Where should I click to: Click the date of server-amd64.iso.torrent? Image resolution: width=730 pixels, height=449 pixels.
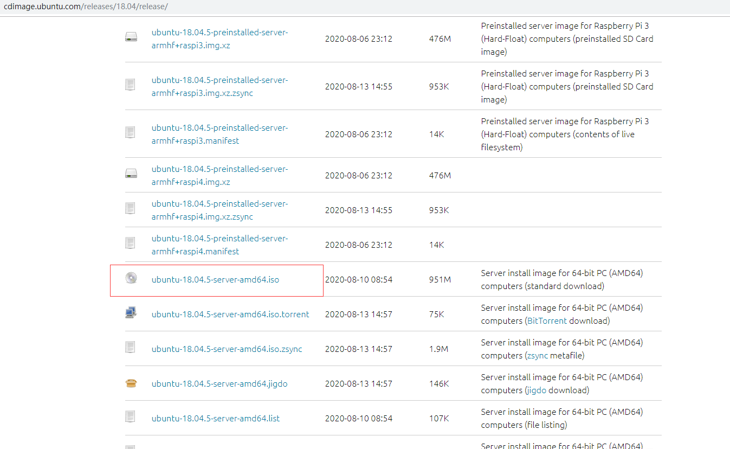pyautogui.click(x=359, y=315)
